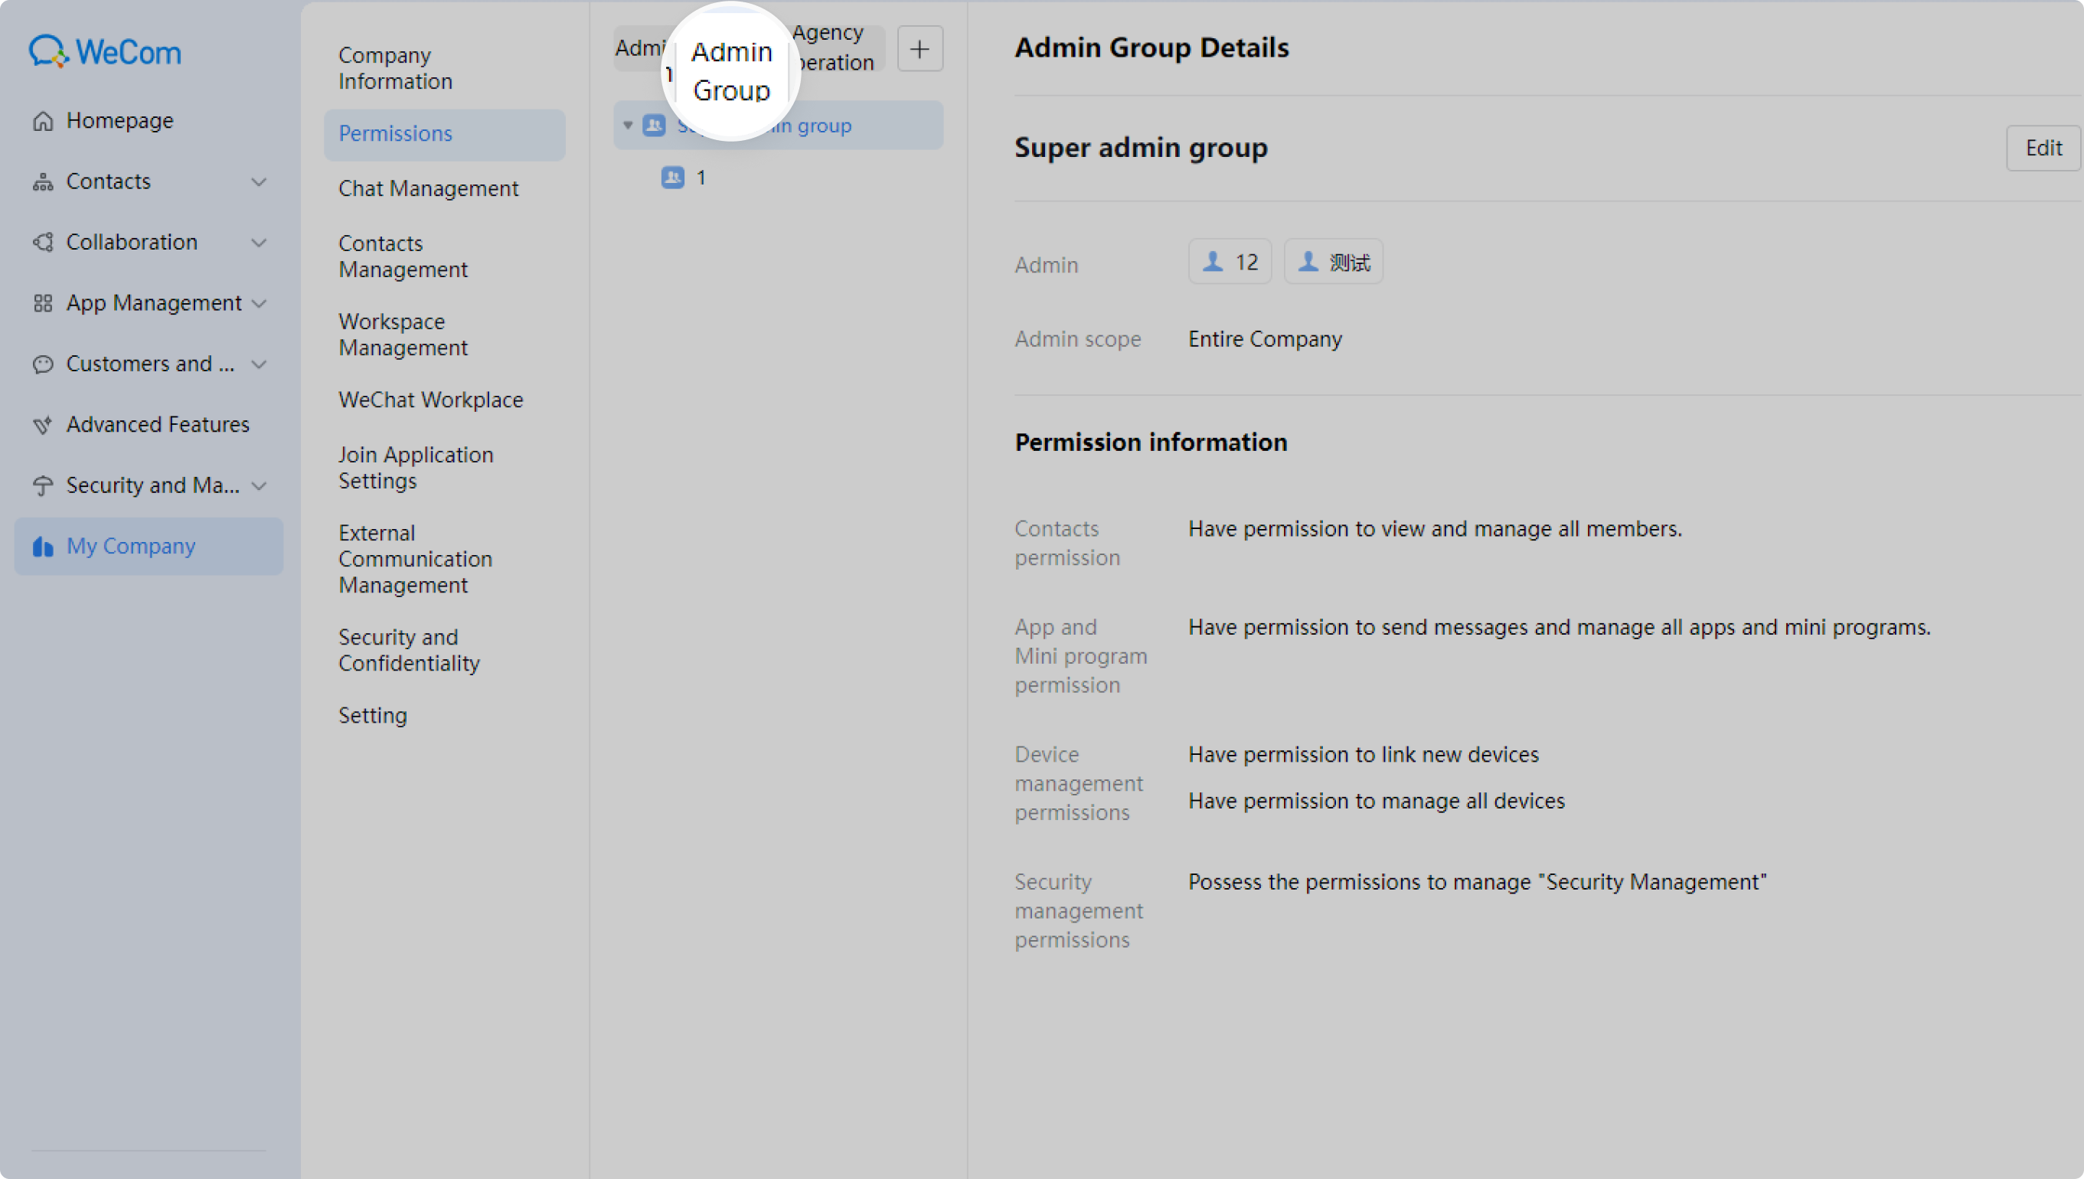Click the WeCom logo icon
2084x1179 pixels.
(x=47, y=51)
